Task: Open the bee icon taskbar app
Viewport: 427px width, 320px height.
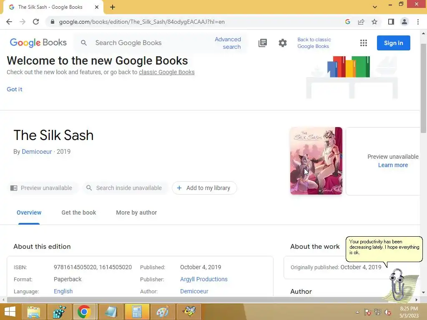Action: (x=189, y=312)
